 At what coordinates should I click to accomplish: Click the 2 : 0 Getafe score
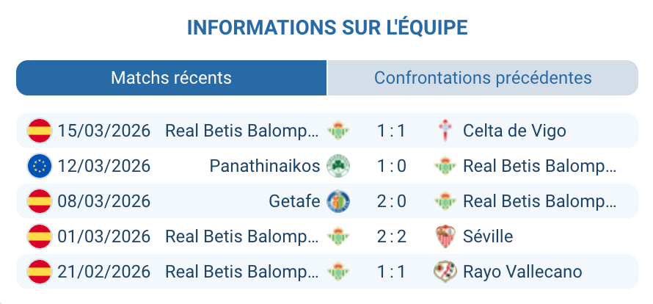tap(391, 201)
